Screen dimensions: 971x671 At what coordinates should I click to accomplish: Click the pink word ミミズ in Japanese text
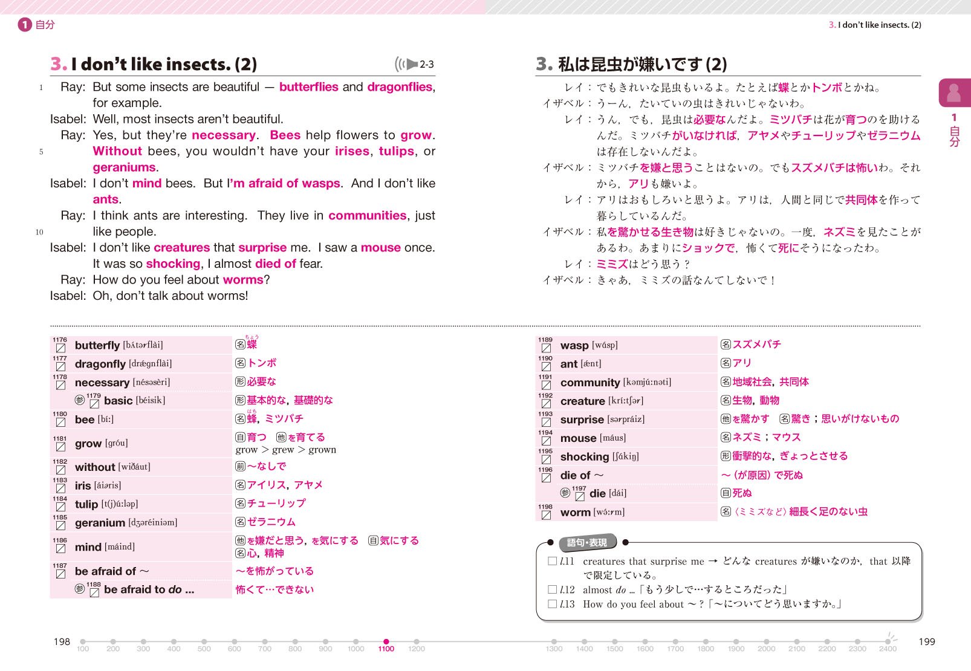click(612, 264)
